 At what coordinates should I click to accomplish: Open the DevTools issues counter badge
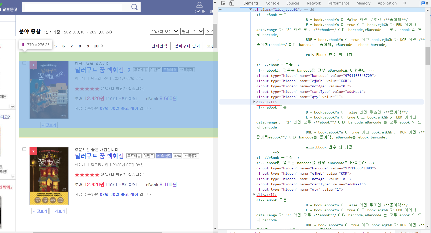coord(424,3)
